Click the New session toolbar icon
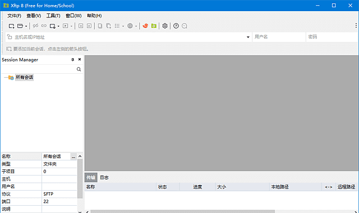Image resolution: width=359 pixels, height=213 pixels. (x=11, y=26)
